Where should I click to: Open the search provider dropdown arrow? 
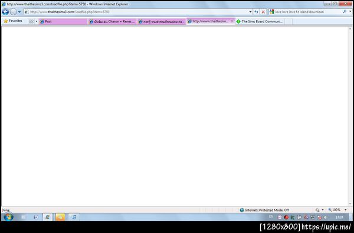350,12
